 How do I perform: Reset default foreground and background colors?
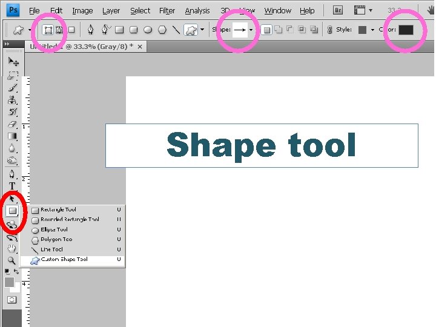coord(7,271)
